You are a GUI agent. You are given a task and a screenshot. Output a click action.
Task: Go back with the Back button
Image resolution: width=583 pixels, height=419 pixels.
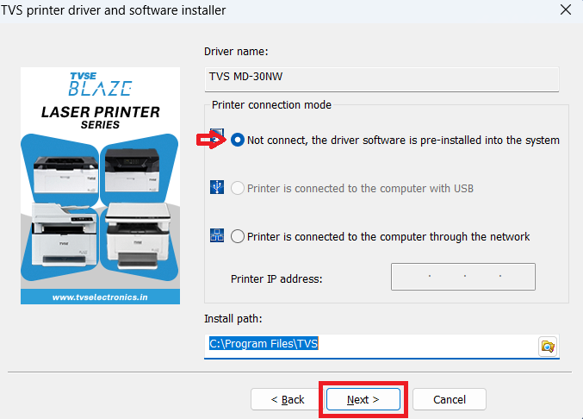(x=287, y=399)
